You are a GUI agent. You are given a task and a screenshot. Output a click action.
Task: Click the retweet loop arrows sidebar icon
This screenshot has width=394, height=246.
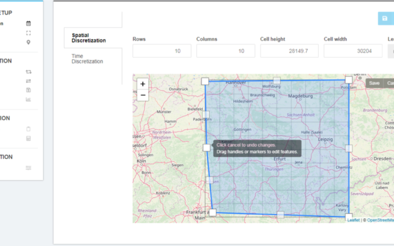(x=28, y=72)
